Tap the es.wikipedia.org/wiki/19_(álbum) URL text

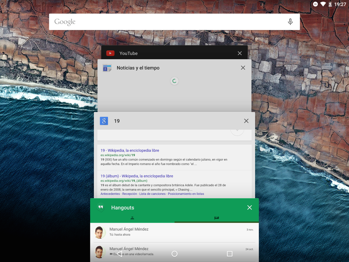coord(124,181)
